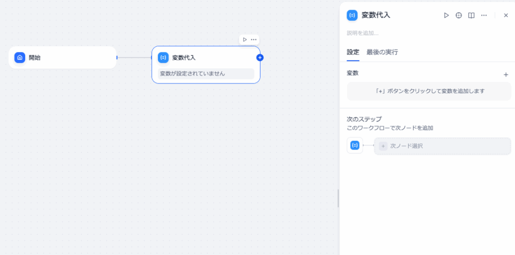Viewport: 515px width, 255px height.
Task: Open the 次ノード選択 selector
Action: click(x=443, y=146)
